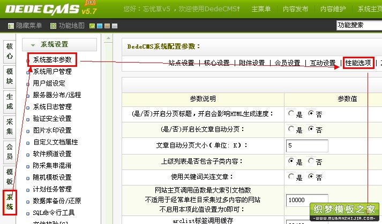
Task: Select 否 for 开启长文章自动分页
Action: 311,129
